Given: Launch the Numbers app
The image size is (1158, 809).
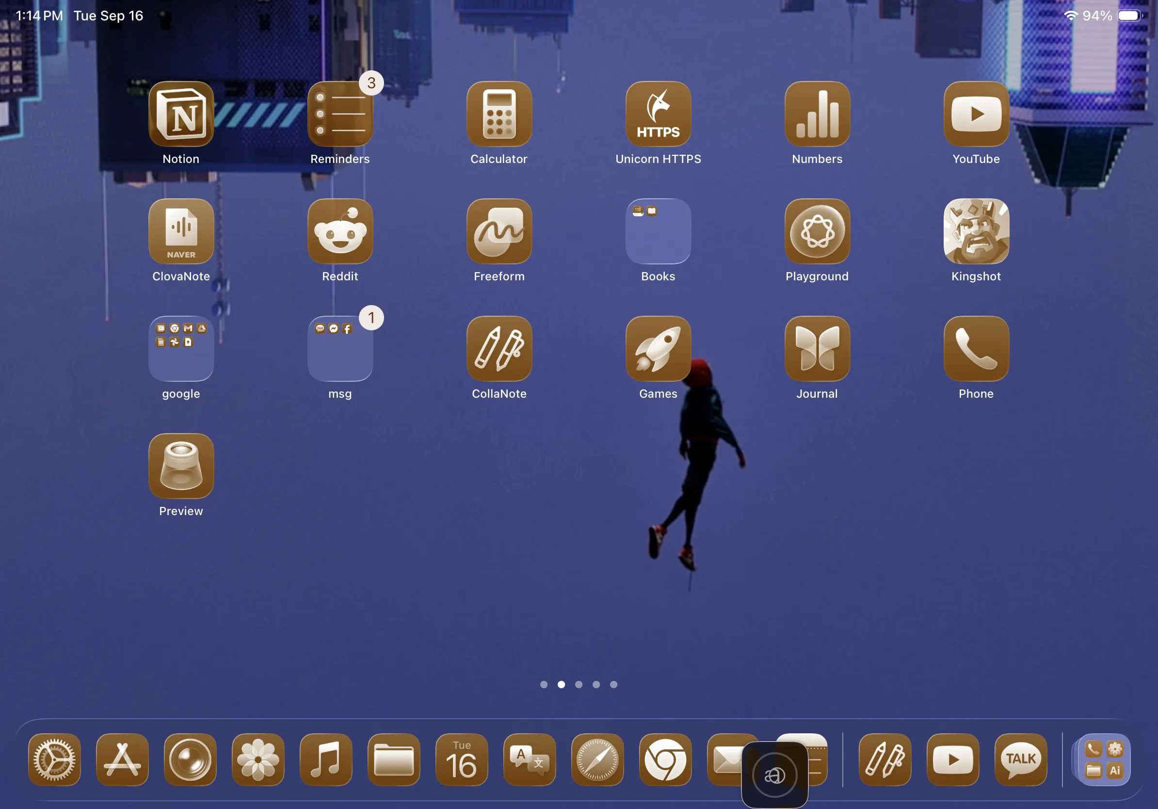Looking at the screenshot, I should (x=817, y=114).
